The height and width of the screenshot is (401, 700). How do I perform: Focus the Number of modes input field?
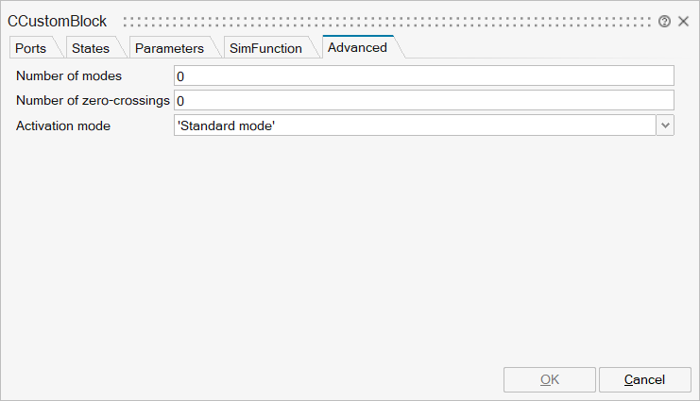coord(423,76)
